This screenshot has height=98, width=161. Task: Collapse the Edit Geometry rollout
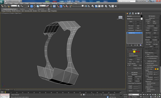click(152, 16)
